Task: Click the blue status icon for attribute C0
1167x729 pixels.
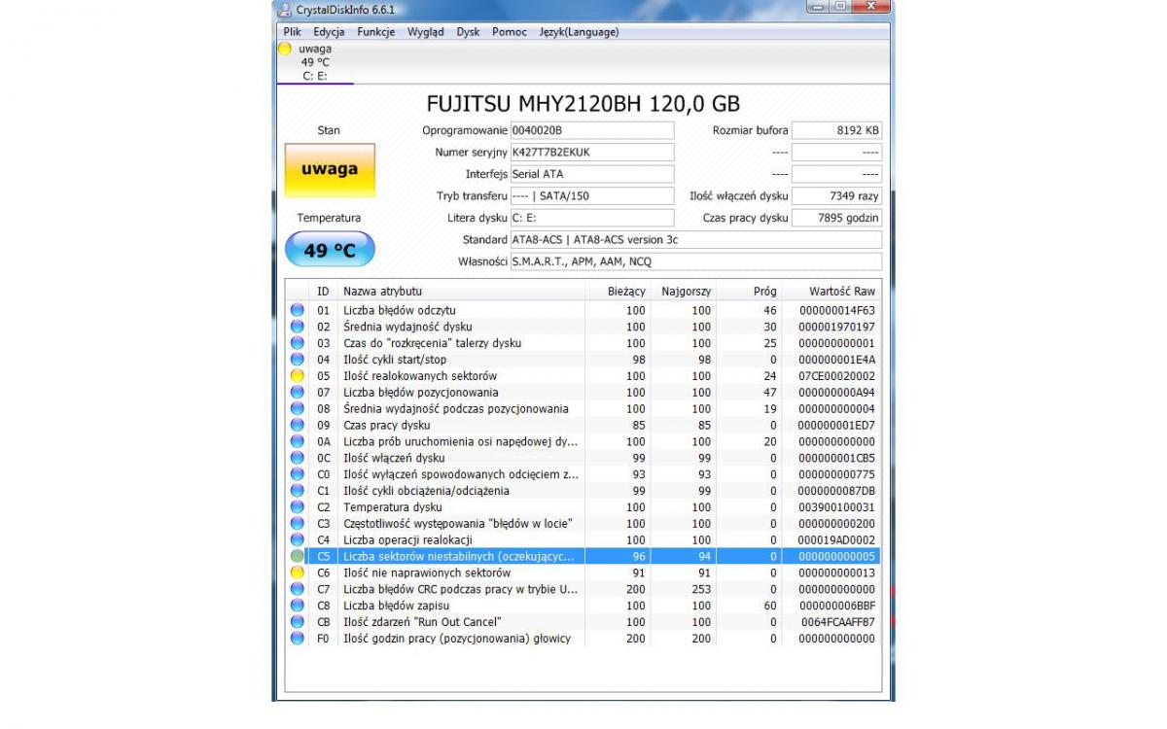Action: point(298,474)
